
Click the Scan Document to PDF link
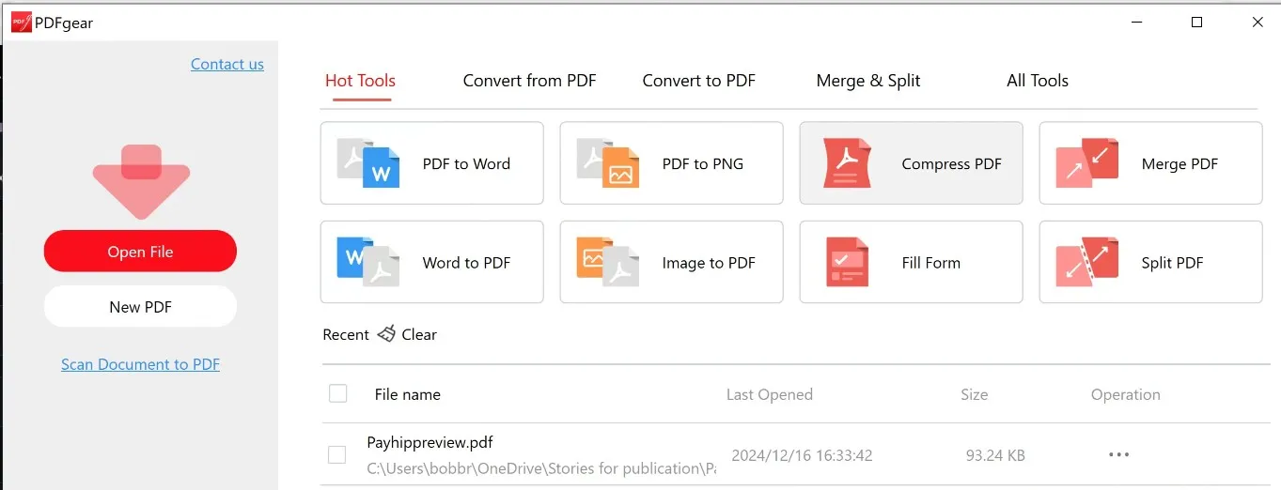click(140, 364)
